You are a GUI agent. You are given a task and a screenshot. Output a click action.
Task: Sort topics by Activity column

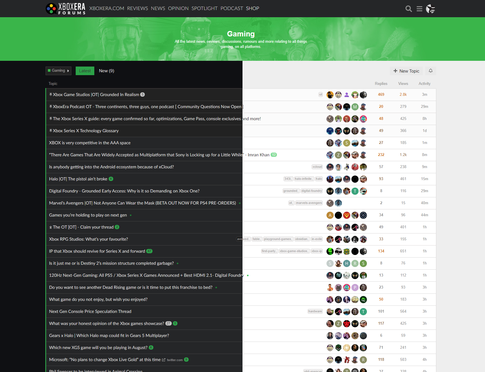[424, 84]
